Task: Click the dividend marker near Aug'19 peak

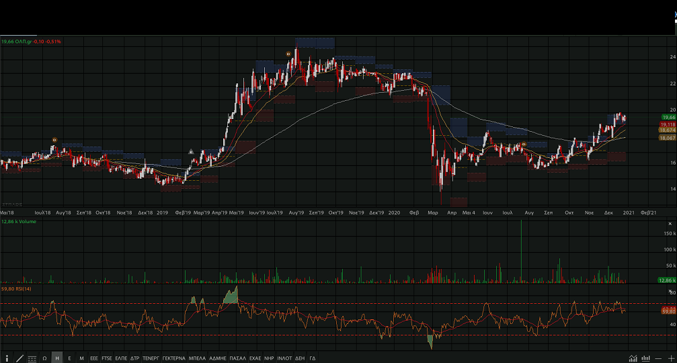Action: pos(288,53)
